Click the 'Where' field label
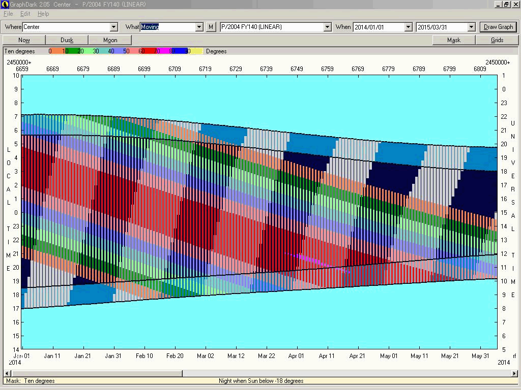The width and height of the screenshot is (521, 390). pos(13,27)
